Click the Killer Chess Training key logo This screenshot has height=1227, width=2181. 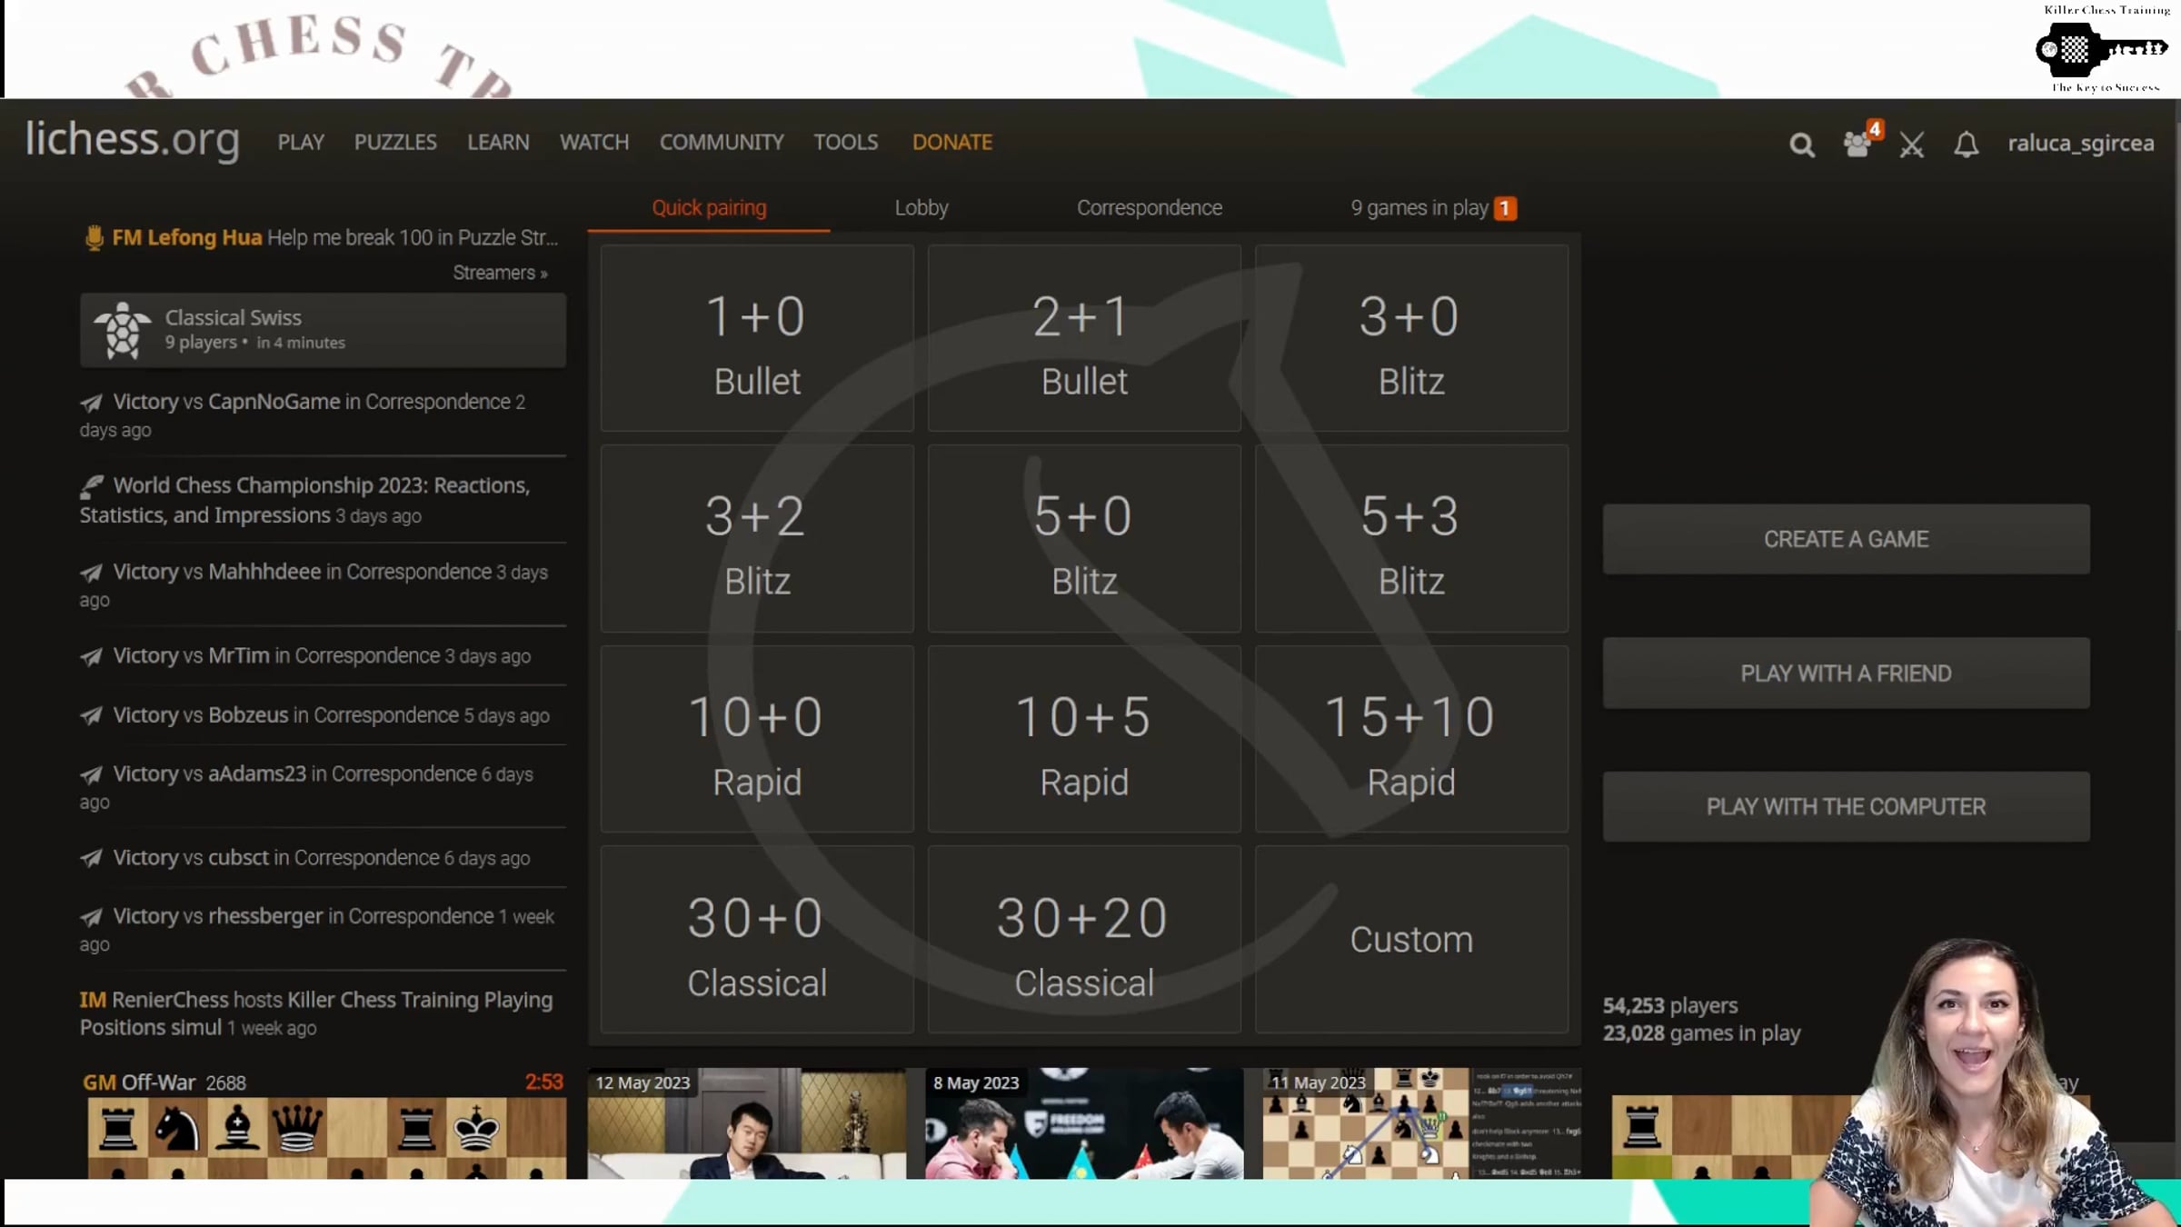2101,49
